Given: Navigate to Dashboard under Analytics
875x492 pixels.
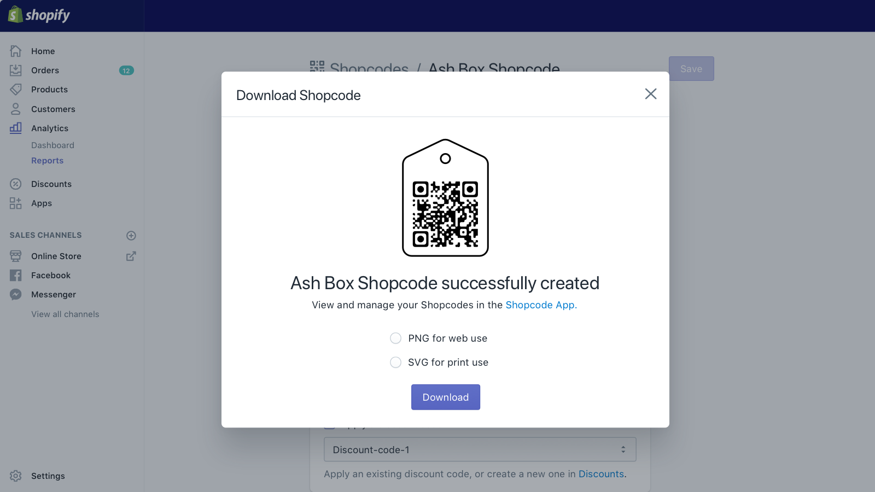Looking at the screenshot, I should [x=52, y=145].
